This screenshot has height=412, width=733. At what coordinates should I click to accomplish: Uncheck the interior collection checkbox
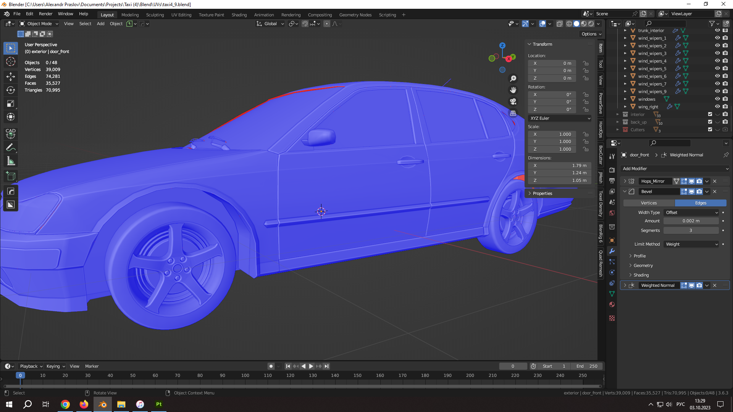click(710, 114)
